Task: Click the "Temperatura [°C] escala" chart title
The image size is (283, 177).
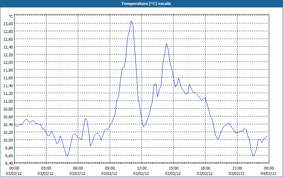Action: click(x=146, y=4)
